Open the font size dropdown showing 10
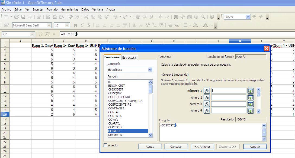This screenshot has height=158, width=295. tap(67, 25)
